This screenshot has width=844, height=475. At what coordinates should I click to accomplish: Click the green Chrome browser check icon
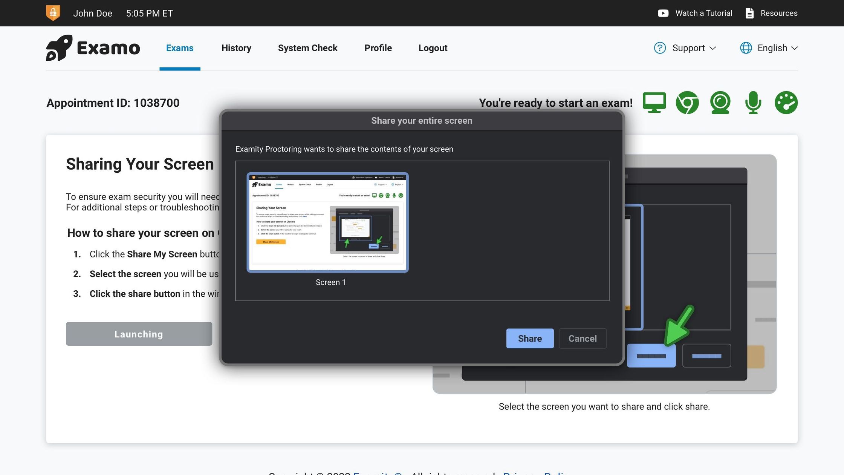pyautogui.click(x=687, y=103)
